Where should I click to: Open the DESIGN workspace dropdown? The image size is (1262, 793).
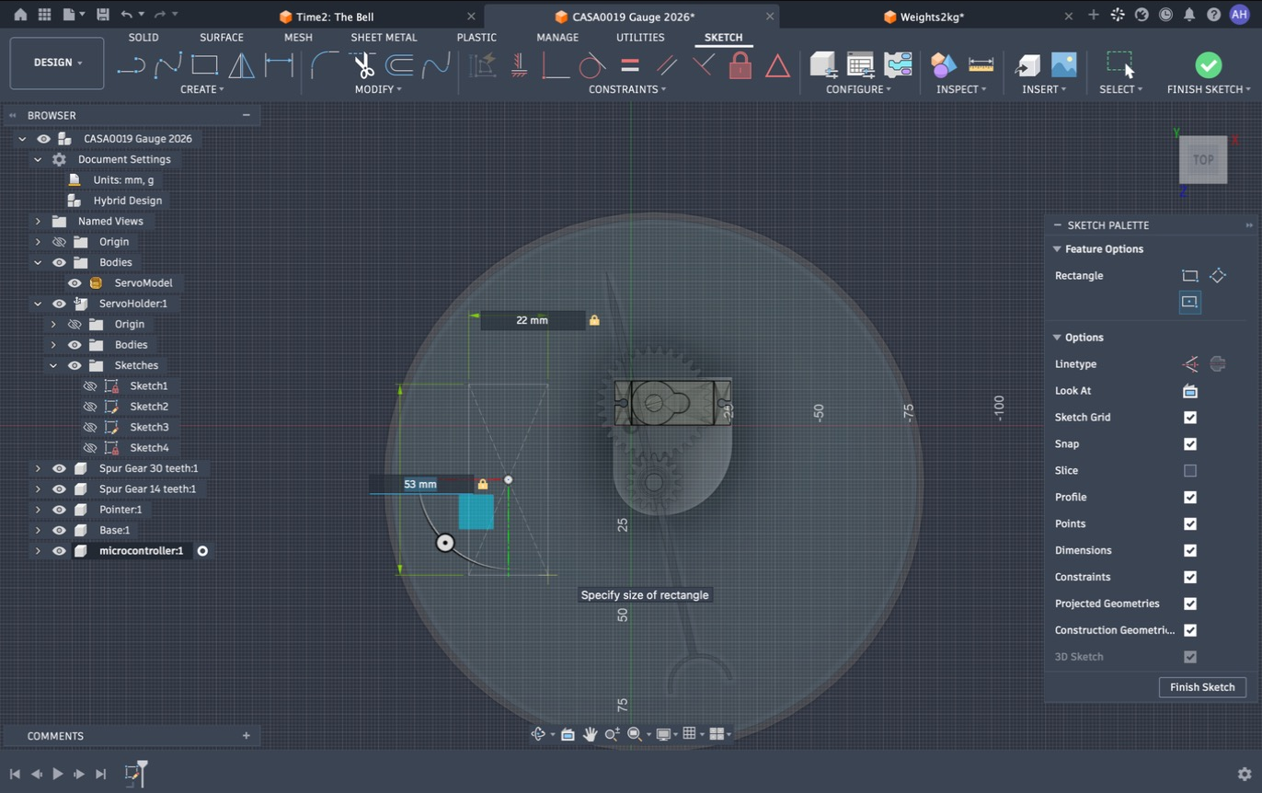[57, 63]
